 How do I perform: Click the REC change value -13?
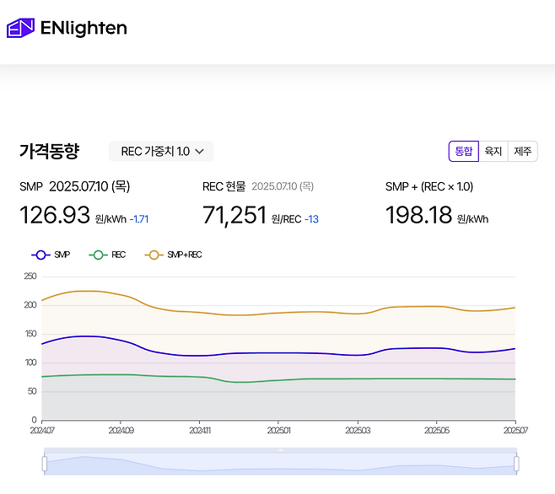point(312,219)
